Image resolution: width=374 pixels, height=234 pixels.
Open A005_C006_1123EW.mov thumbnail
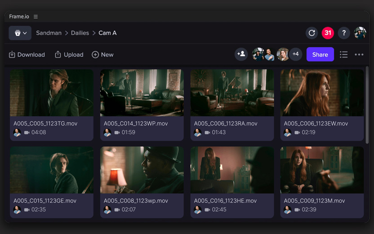322,93
